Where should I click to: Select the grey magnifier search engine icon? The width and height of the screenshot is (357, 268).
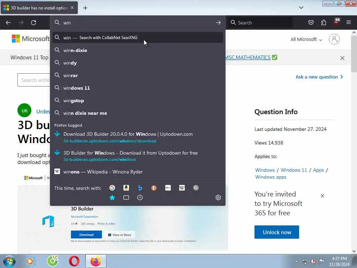(196, 188)
